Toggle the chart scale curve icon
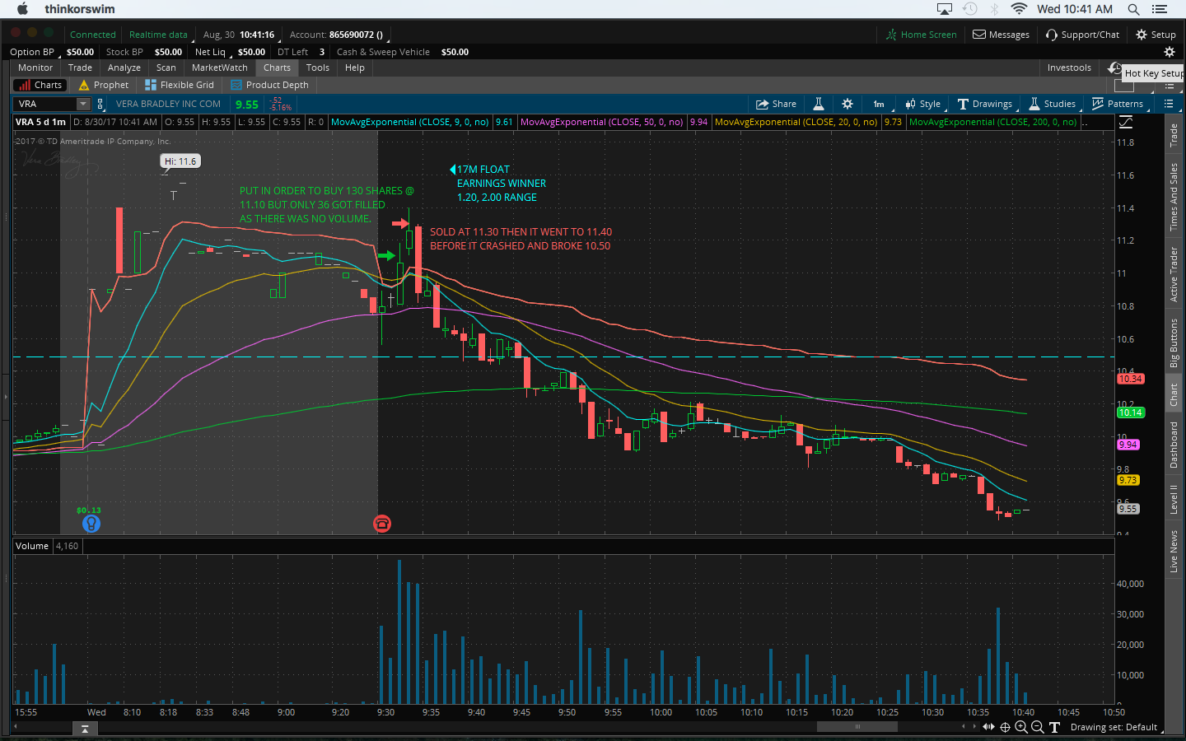1186x741 pixels. click(x=1126, y=122)
